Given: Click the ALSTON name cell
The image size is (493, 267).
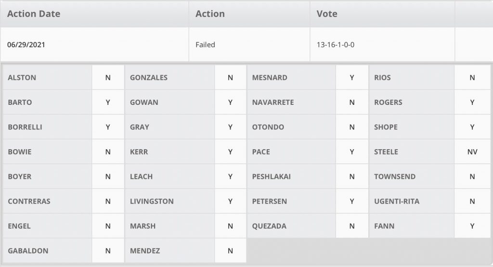Looking at the screenshot, I should [22, 77].
